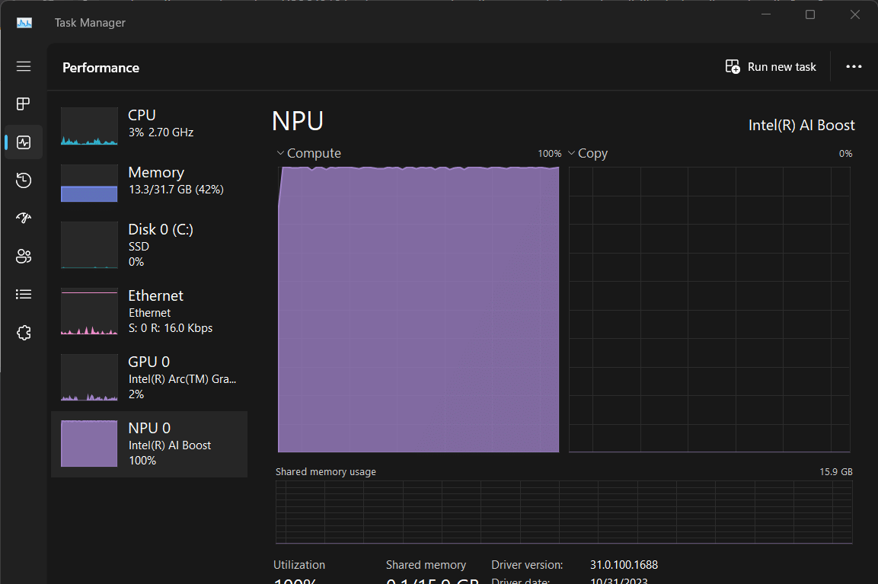Open the Details sidebar icon
The height and width of the screenshot is (584, 878).
24,294
